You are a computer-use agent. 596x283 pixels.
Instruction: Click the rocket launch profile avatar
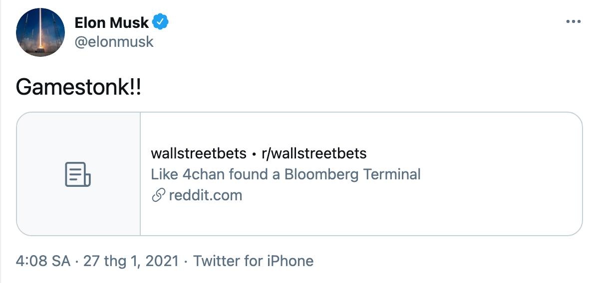point(40,32)
